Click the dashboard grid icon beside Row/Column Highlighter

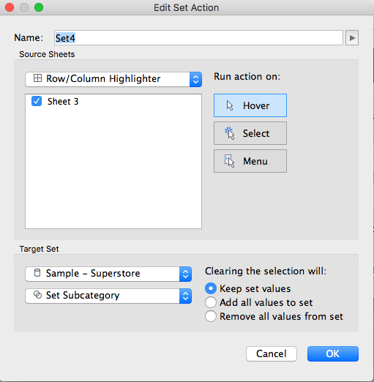[x=37, y=78]
